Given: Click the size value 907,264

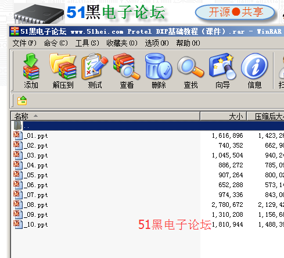Looking at the screenshot, I should [x=231, y=175].
